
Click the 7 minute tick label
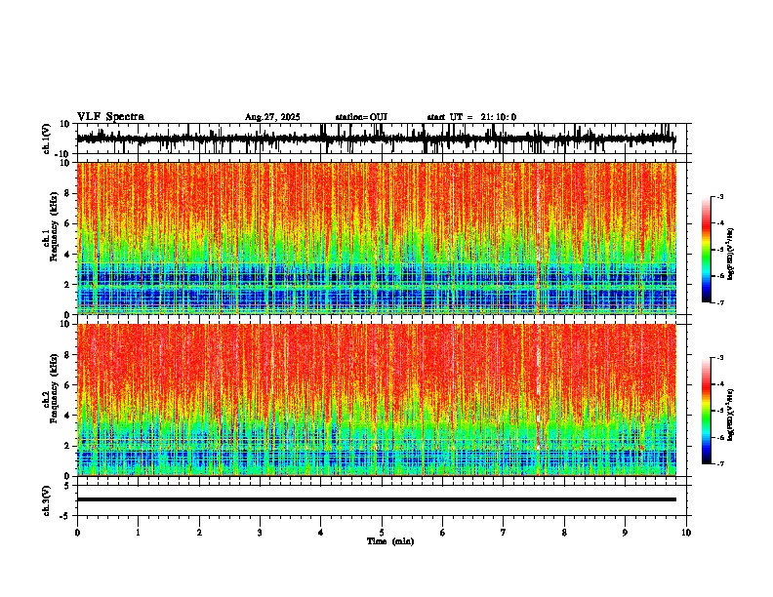504,533
